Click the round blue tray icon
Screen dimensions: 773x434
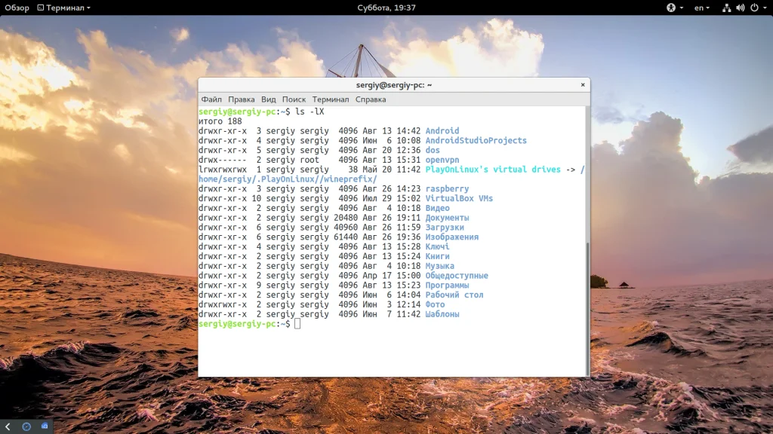(26, 426)
